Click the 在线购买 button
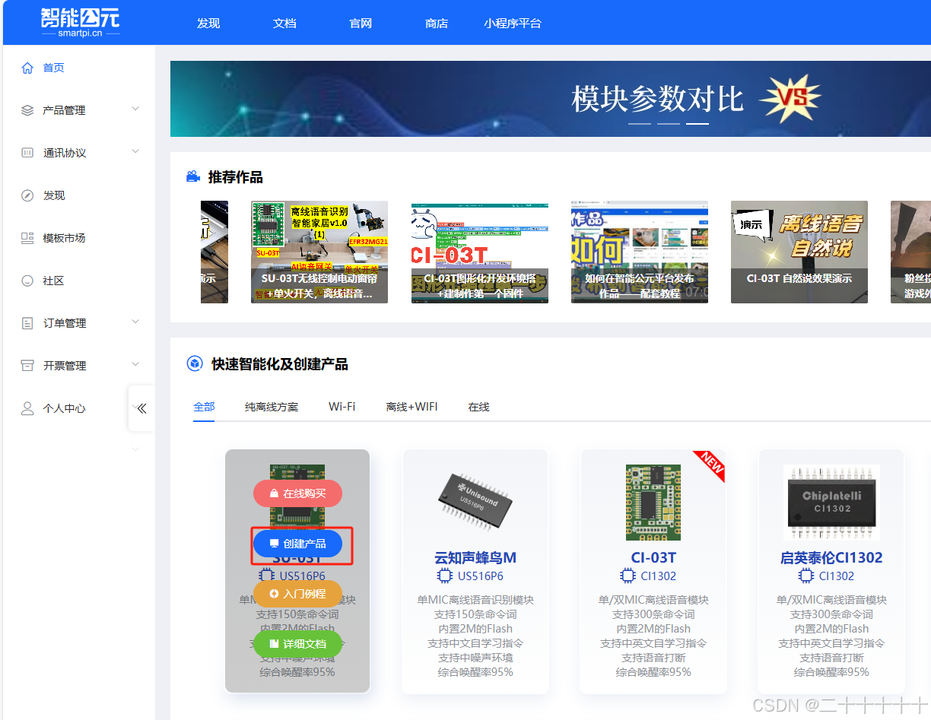Screen dimensions: 931x720 [297, 493]
